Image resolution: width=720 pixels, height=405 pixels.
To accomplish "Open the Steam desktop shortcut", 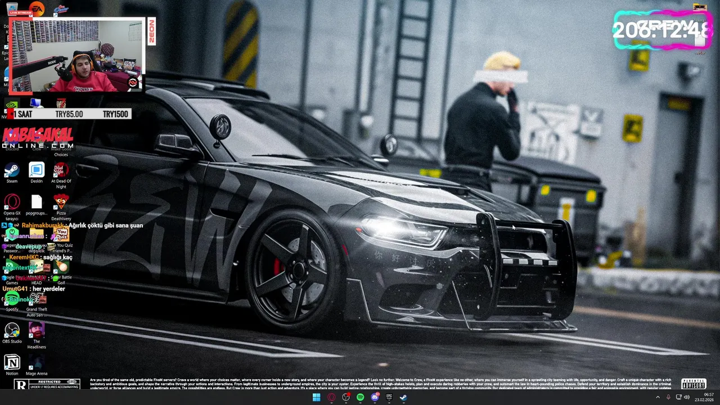I will tap(12, 173).
